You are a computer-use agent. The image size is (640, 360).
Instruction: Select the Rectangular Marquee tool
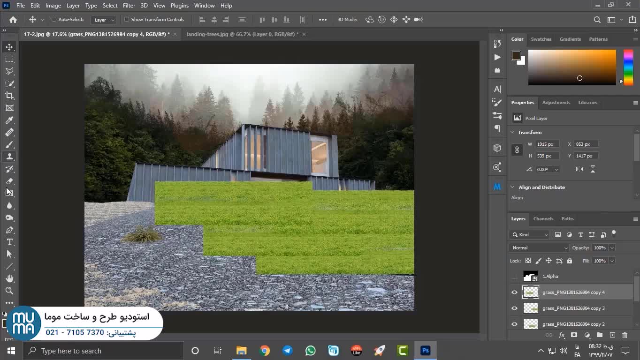(9, 59)
